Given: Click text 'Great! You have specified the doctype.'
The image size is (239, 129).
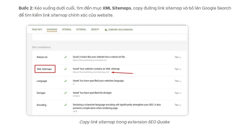Looking at the screenshot, I should point(92,93).
